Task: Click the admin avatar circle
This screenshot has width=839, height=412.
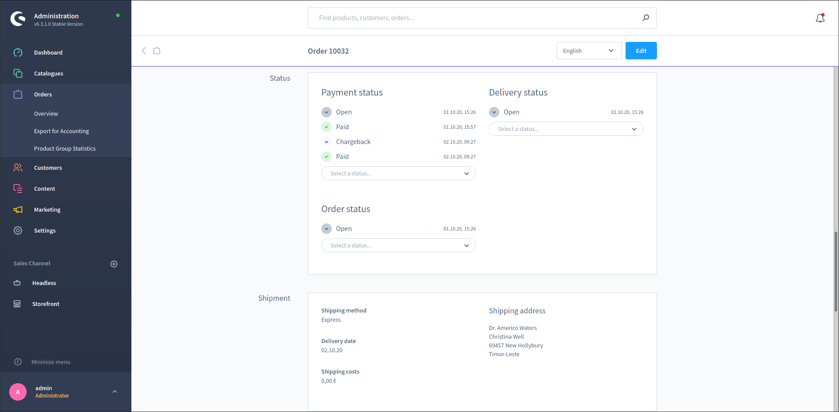Action: coord(18,392)
